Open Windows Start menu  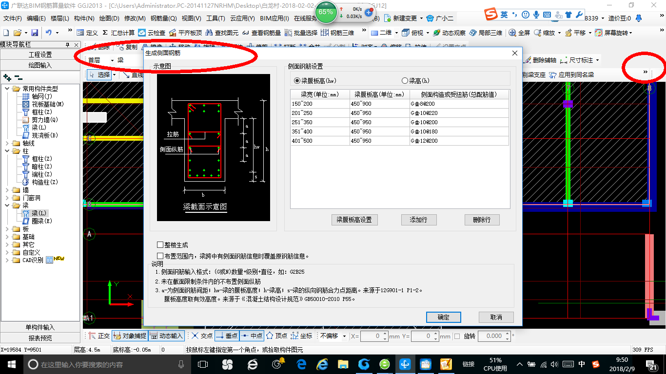[11, 364]
